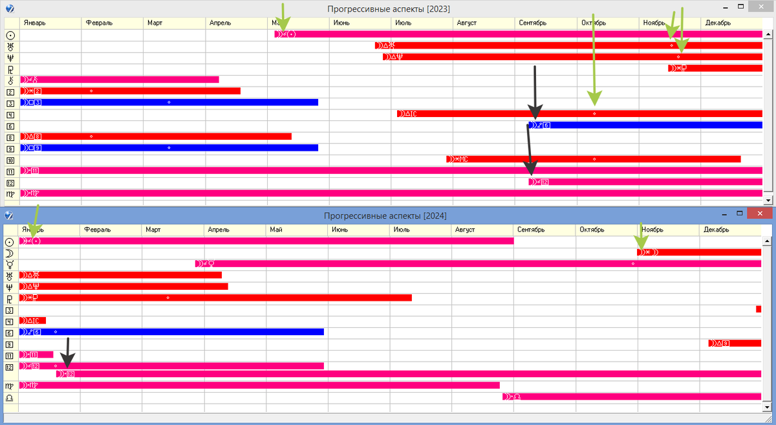Select the Sun row glyph in 2023 window
Screen dimensions: 776x425
point(10,35)
